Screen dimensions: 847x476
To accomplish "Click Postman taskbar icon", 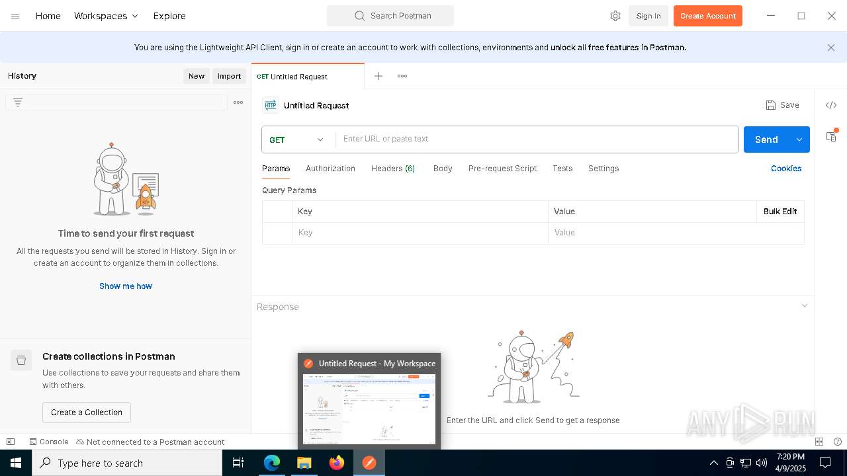I will pos(369,463).
